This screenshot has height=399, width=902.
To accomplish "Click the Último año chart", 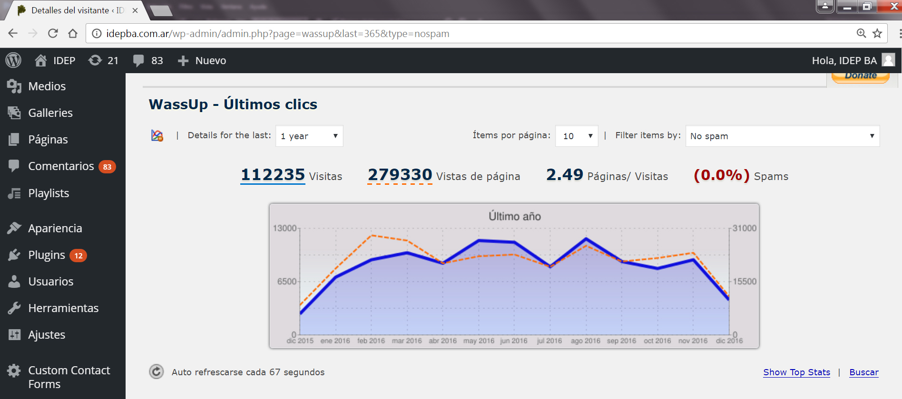I will click(x=514, y=276).
